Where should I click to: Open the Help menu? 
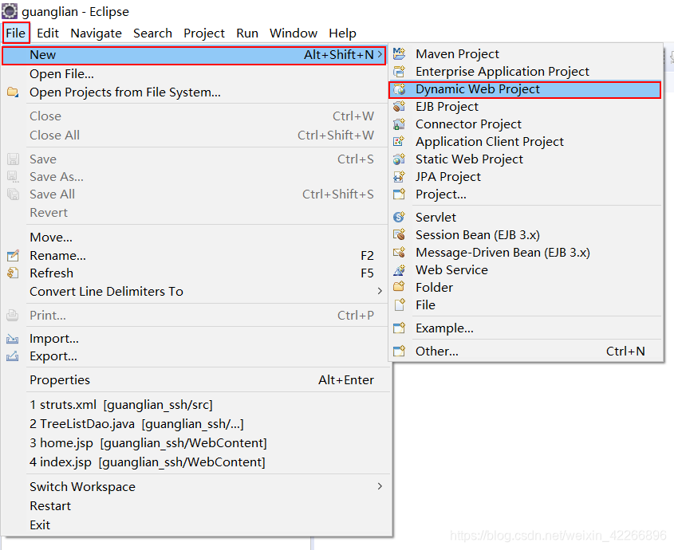343,33
